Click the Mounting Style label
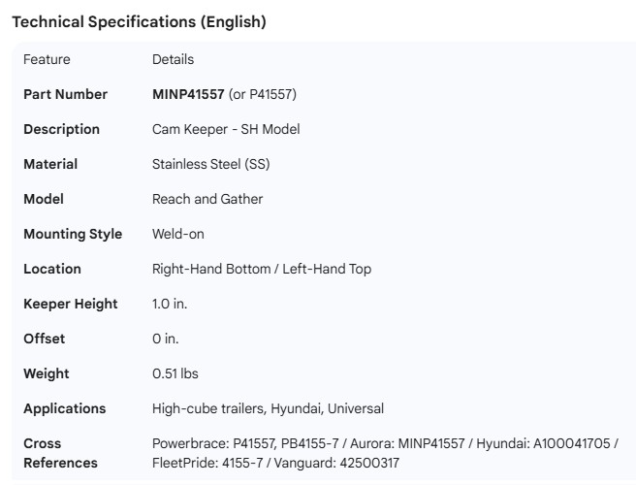 (x=73, y=234)
